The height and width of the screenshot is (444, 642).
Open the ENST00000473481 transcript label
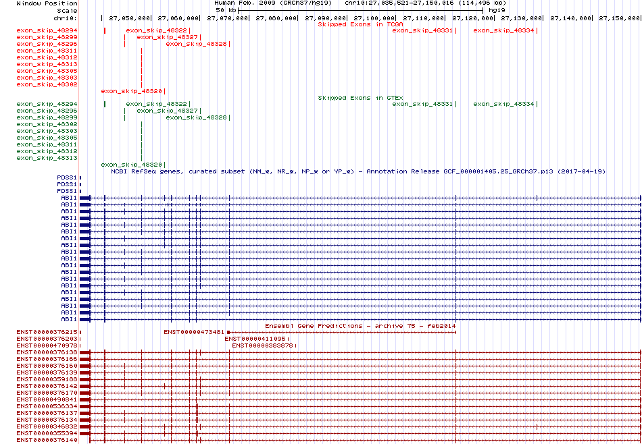pyautogui.click(x=193, y=332)
